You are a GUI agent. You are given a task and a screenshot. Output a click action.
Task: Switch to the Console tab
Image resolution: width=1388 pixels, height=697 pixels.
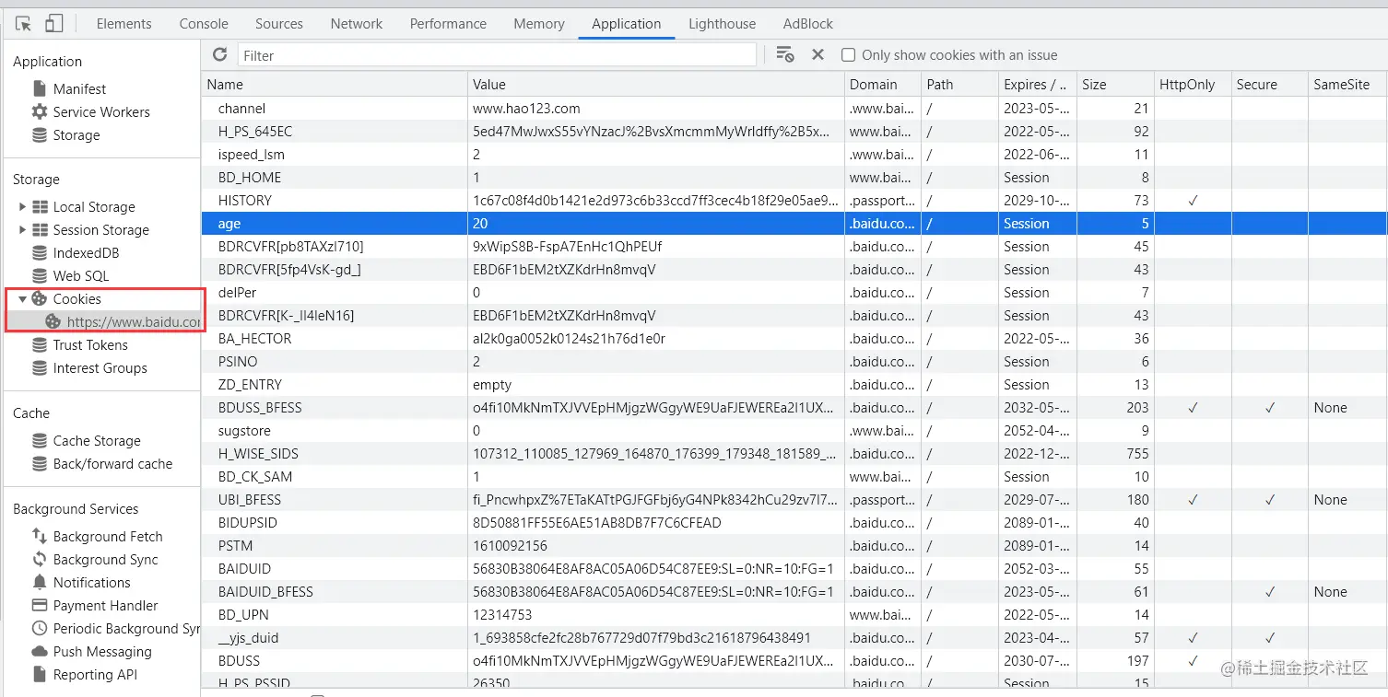204,24
